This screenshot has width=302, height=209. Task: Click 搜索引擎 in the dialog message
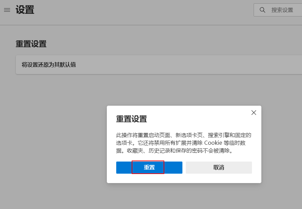(x=218, y=135)
